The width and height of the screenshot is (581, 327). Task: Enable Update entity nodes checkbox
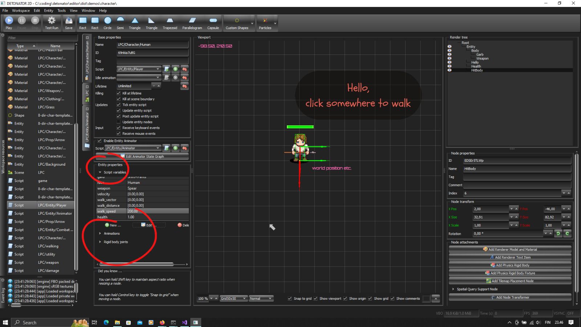(118, 122)
